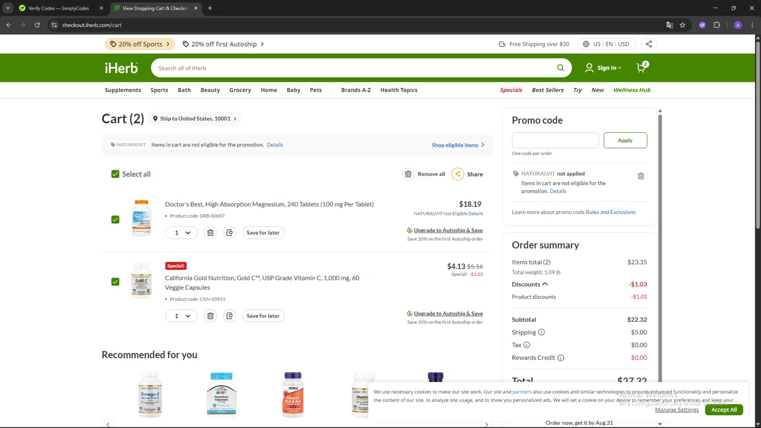Click Save for later for Doctor's Best Magnesium
Screen dimensions: 761x428
click(263, 233)
